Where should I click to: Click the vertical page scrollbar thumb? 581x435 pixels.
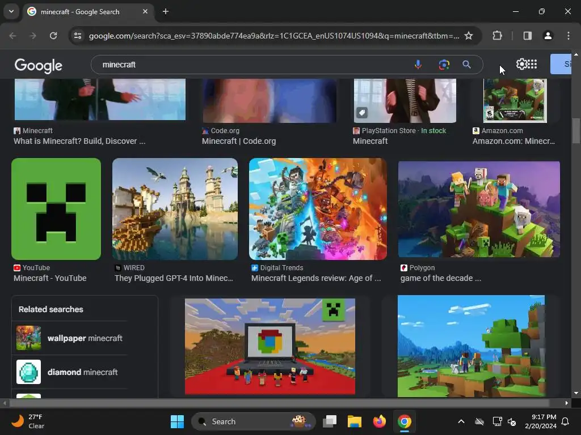tap(576, 131)
